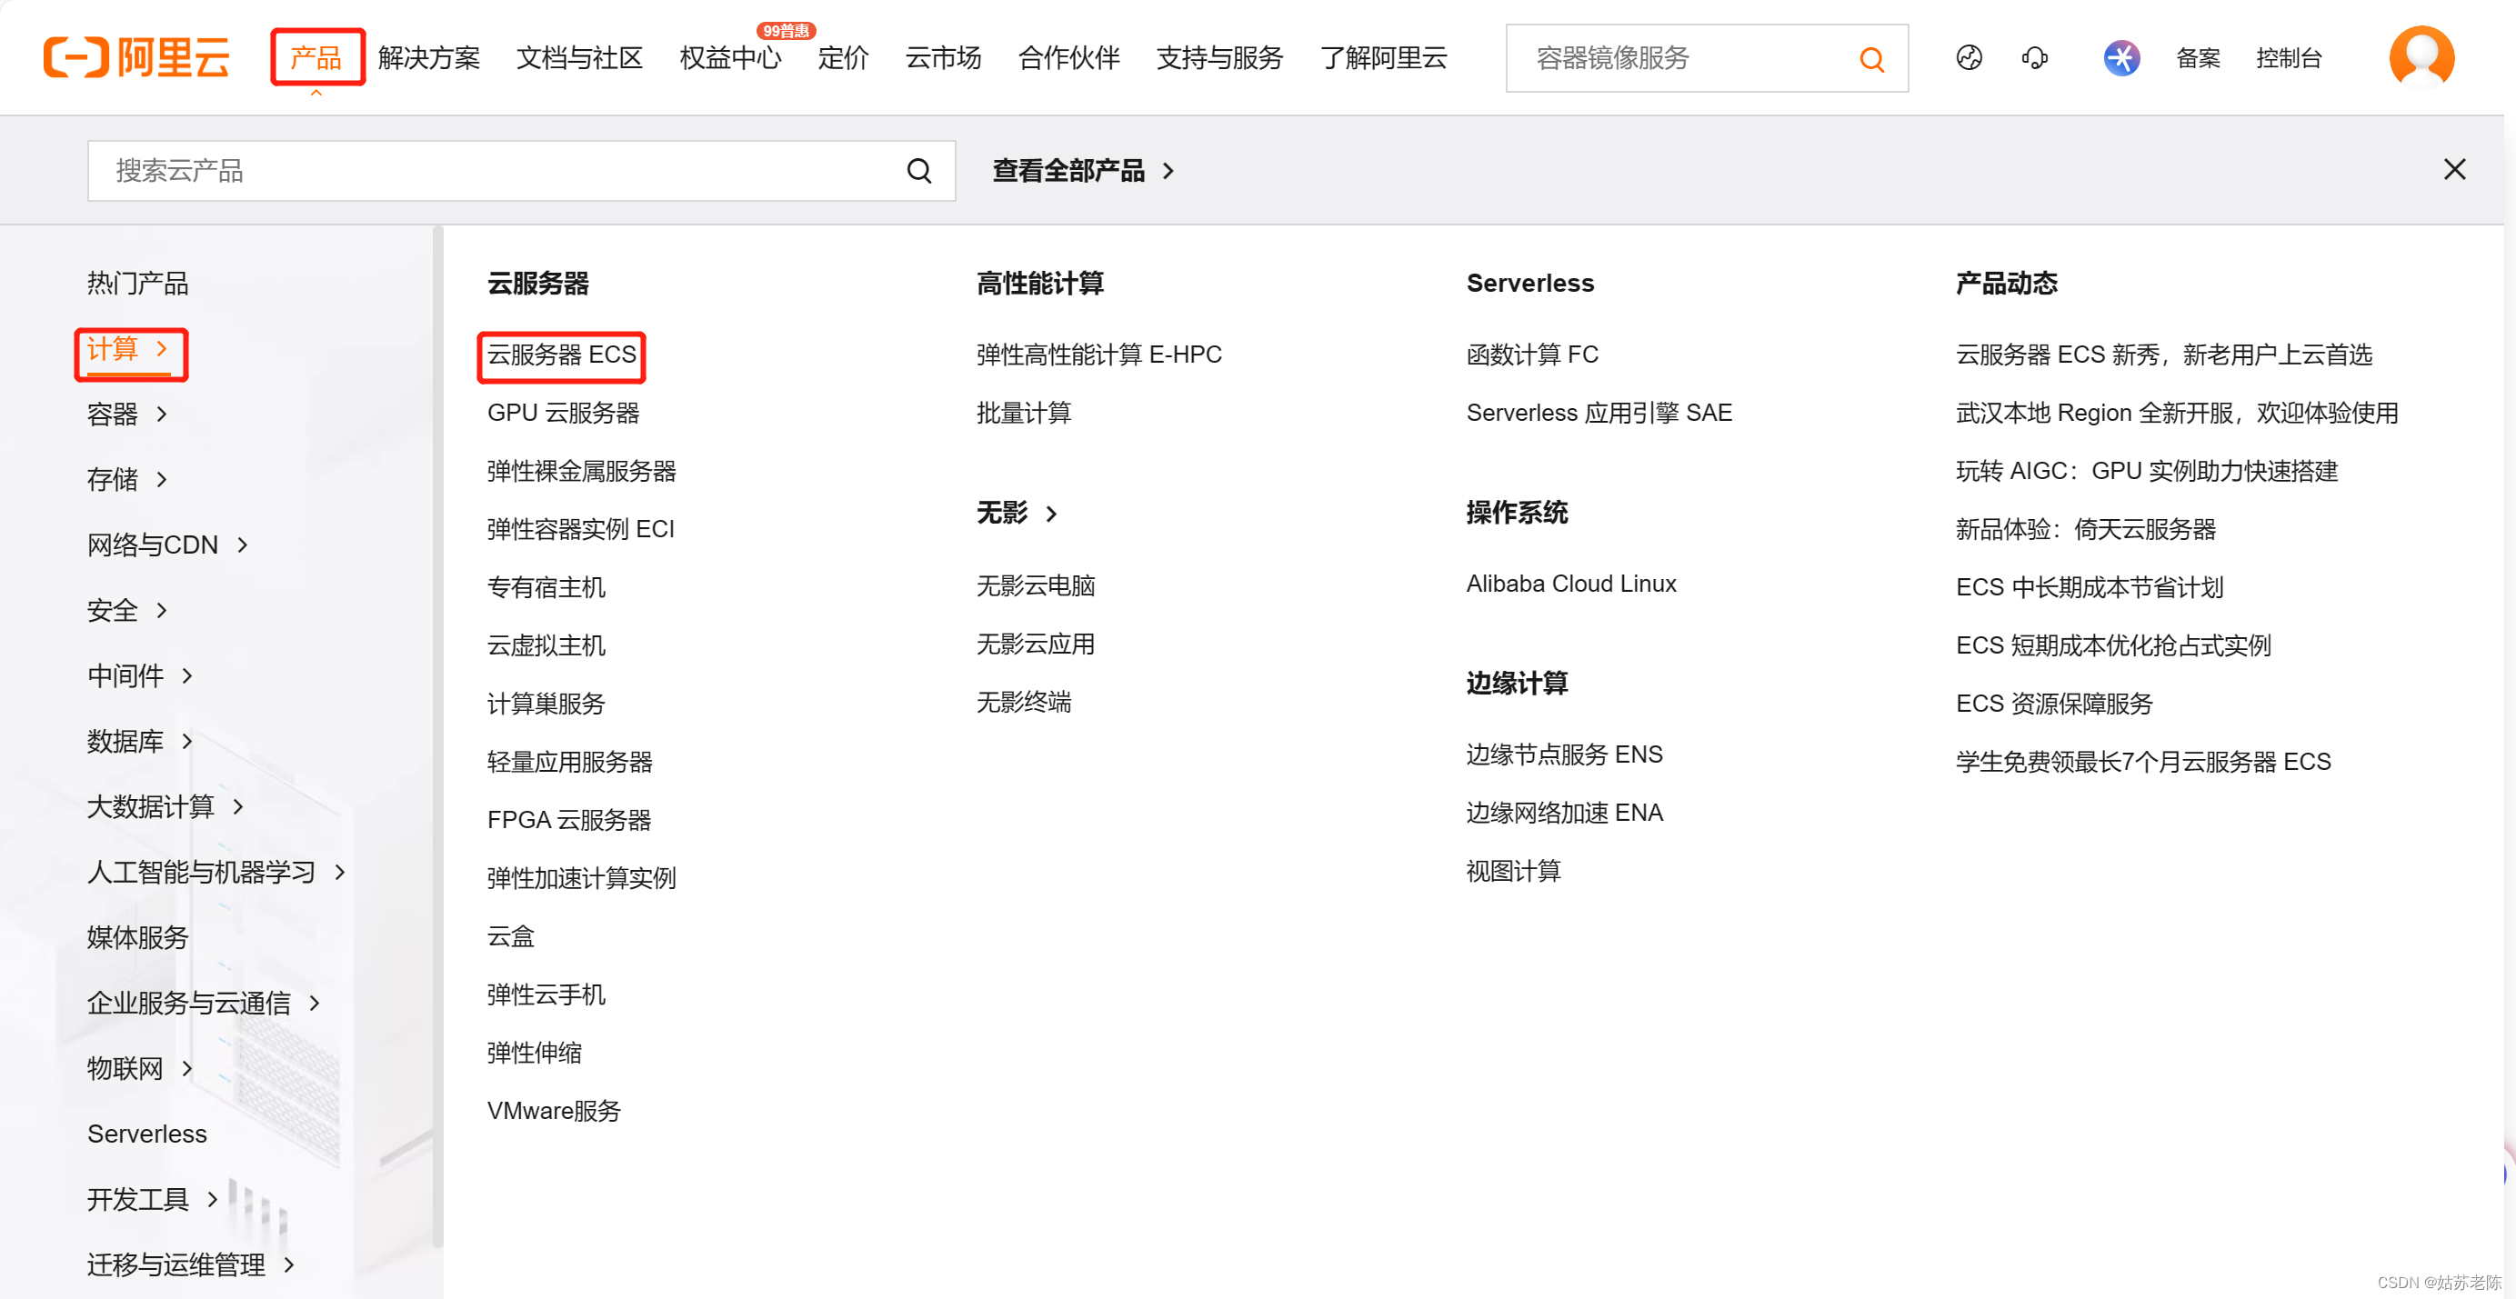
Task: Open 武汉本地 Region 全新开服 news link
Action: 2176,413
